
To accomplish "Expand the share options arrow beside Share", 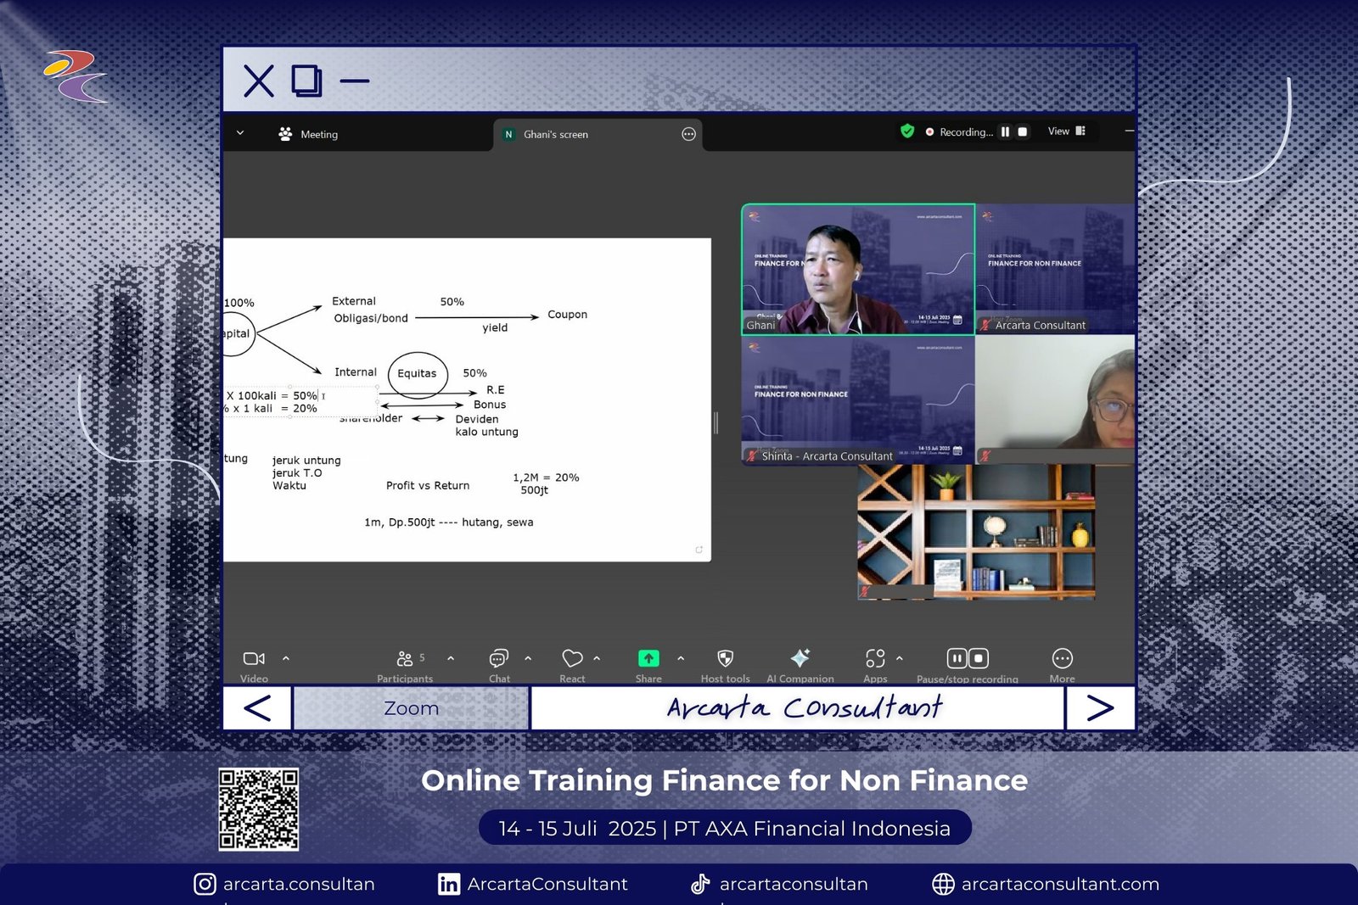I will (681, 658).
